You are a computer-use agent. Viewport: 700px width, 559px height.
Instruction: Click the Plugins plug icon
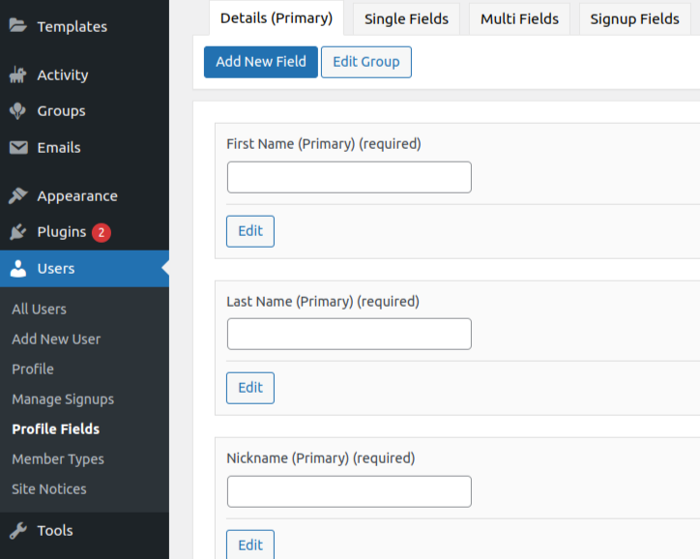pyautogui.click(x=18, y=232)
